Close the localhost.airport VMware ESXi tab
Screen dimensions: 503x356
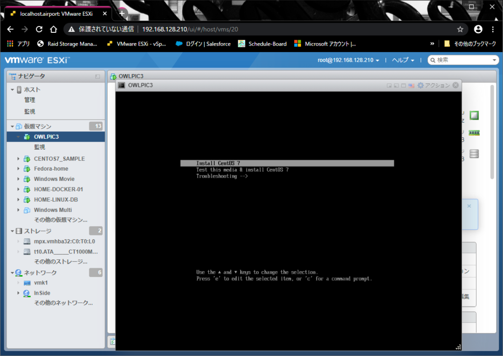pyautogui.click(x=105, y=14)
